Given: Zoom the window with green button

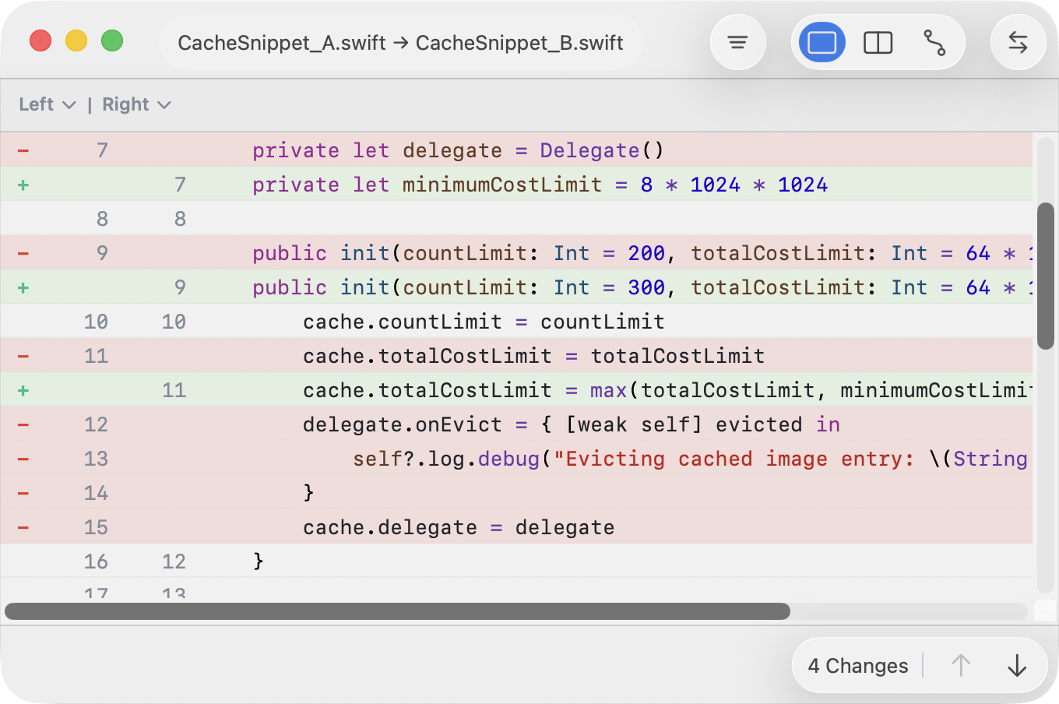Looking at the screenshot, I should click(x=112, y=40).
